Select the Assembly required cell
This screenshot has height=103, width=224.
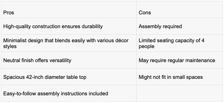point(180,26)
